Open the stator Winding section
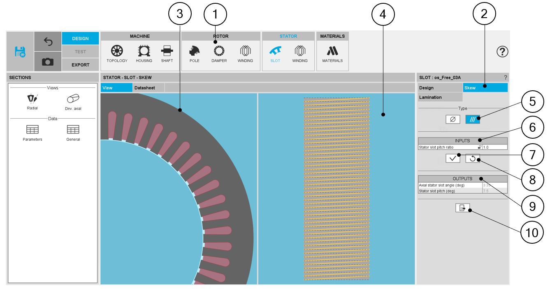Viewport: 550px width, 293px height. (x=300, y=53)
